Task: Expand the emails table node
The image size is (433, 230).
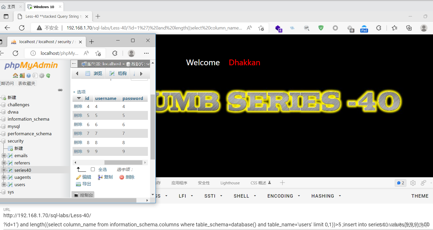Action: tap(4, 156)
